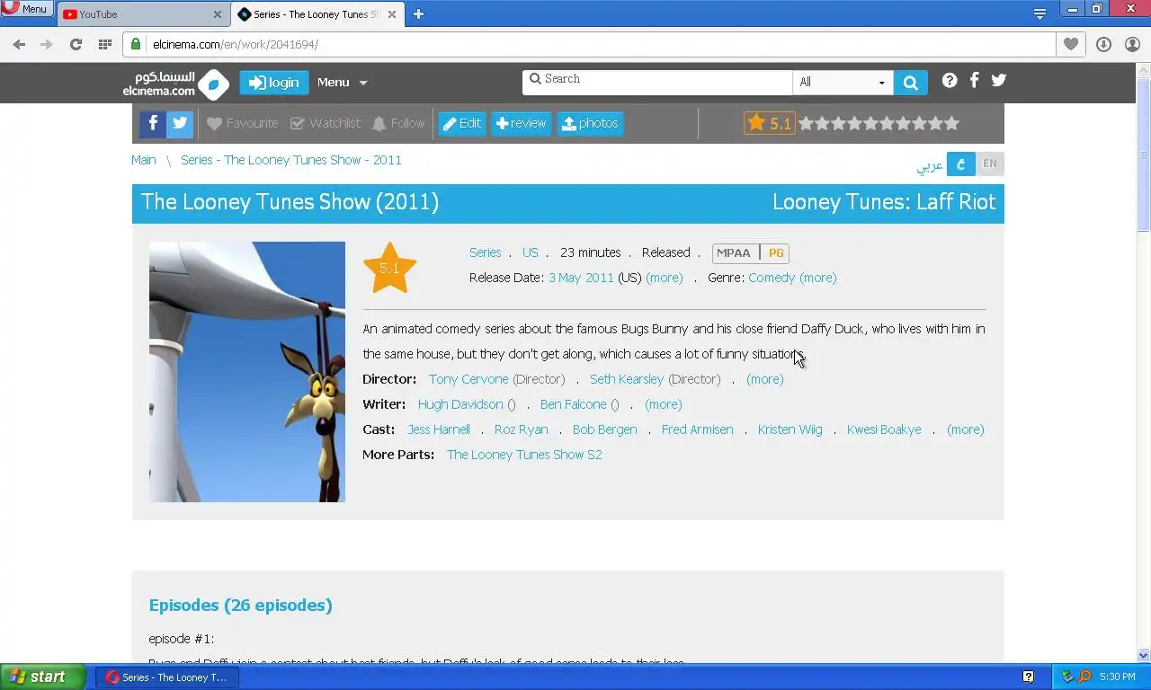Click the blue search magnifier button

pyautogui.click(x=910, y=82)
